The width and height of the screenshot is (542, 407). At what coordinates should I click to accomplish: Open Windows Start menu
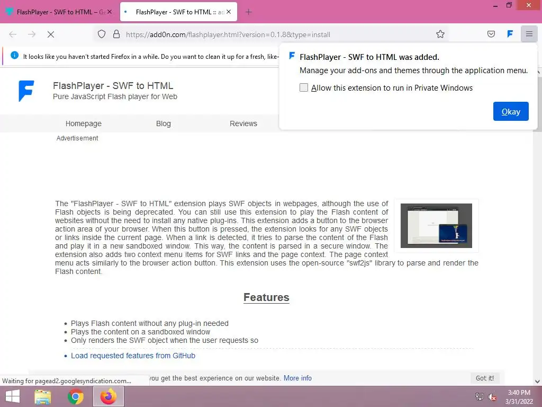coord(13,396)
